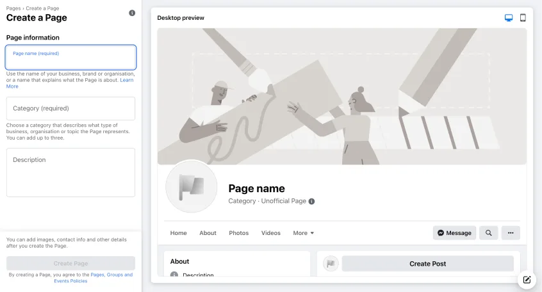Click the compose edit icon at bottom right
This screenshot has width=542, height=292.
[x=527, y=280]
